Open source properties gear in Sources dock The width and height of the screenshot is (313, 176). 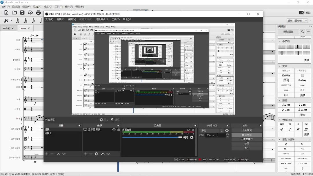(x=97, y=154)
